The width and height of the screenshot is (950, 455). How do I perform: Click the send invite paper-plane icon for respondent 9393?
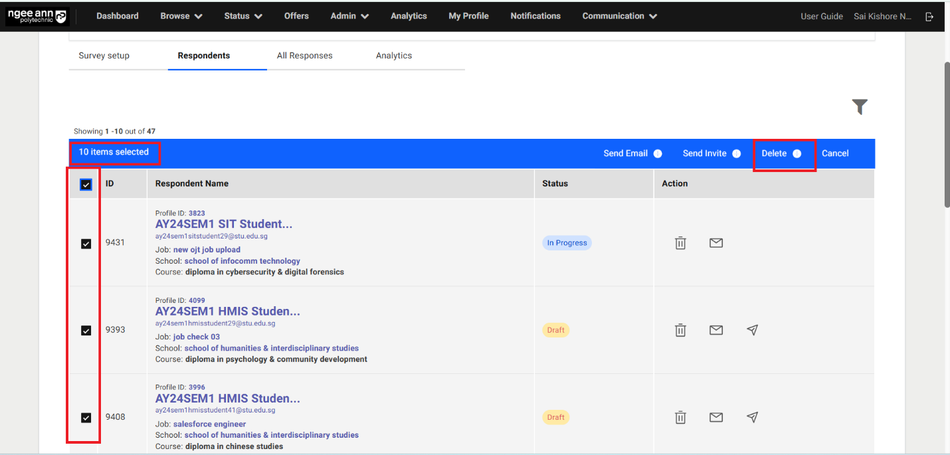752,330
